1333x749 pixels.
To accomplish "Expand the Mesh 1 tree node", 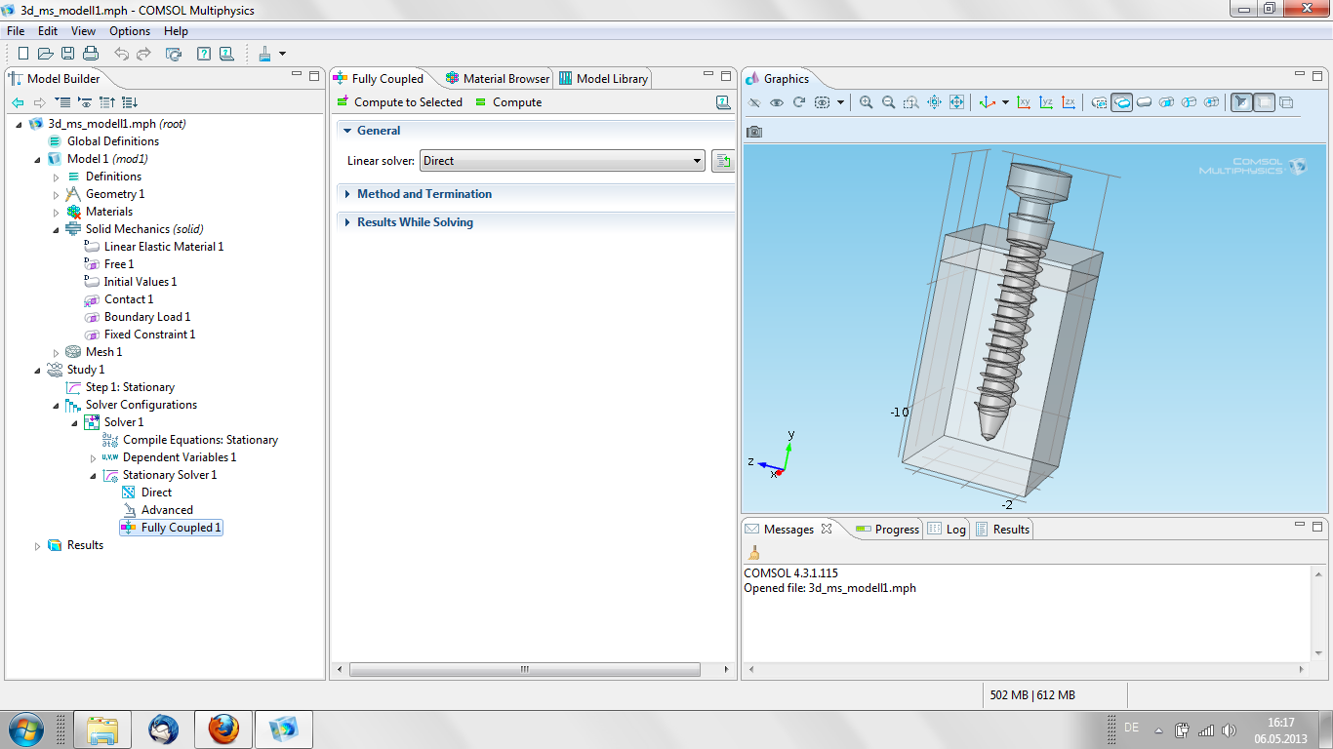I will pos(57,352).
